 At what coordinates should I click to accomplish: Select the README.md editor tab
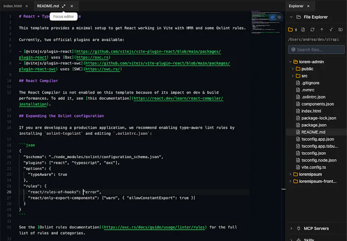[x=48, y=6]
